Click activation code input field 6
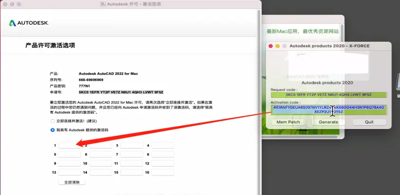 click(101, 154)
